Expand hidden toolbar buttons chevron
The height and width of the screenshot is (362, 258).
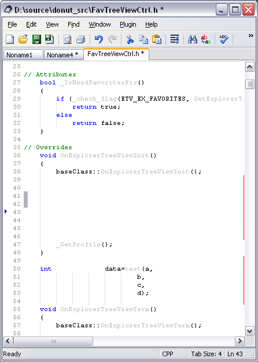pyautogui.click(x=251, y=35)
